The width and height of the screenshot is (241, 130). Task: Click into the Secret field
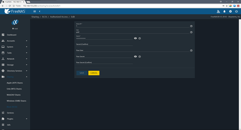[x=104, y=38]
